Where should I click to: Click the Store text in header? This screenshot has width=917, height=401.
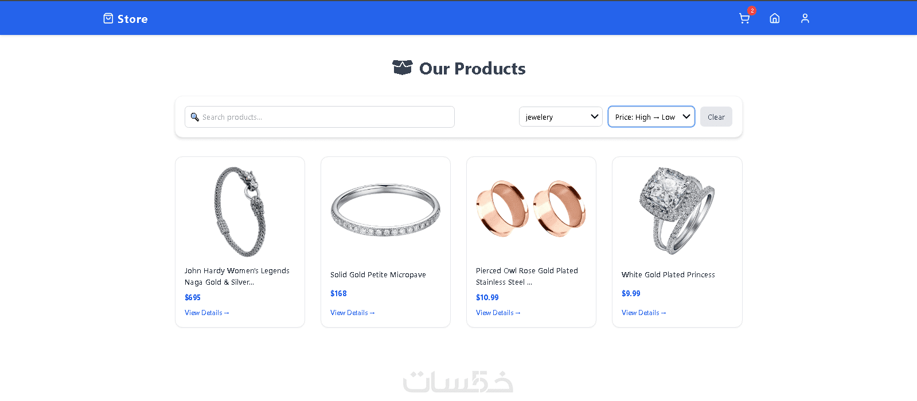tap(132, 19)
